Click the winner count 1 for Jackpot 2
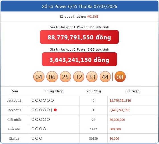 click(x=93, y=110)
